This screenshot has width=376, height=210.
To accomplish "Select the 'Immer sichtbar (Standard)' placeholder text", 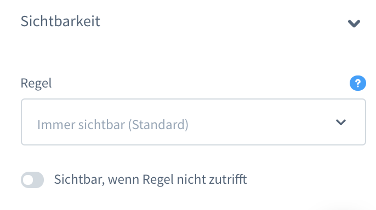I will pyautogui.click(x=113, y=125).
